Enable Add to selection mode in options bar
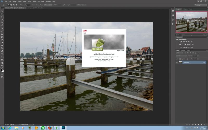 [x=11, y=5]
